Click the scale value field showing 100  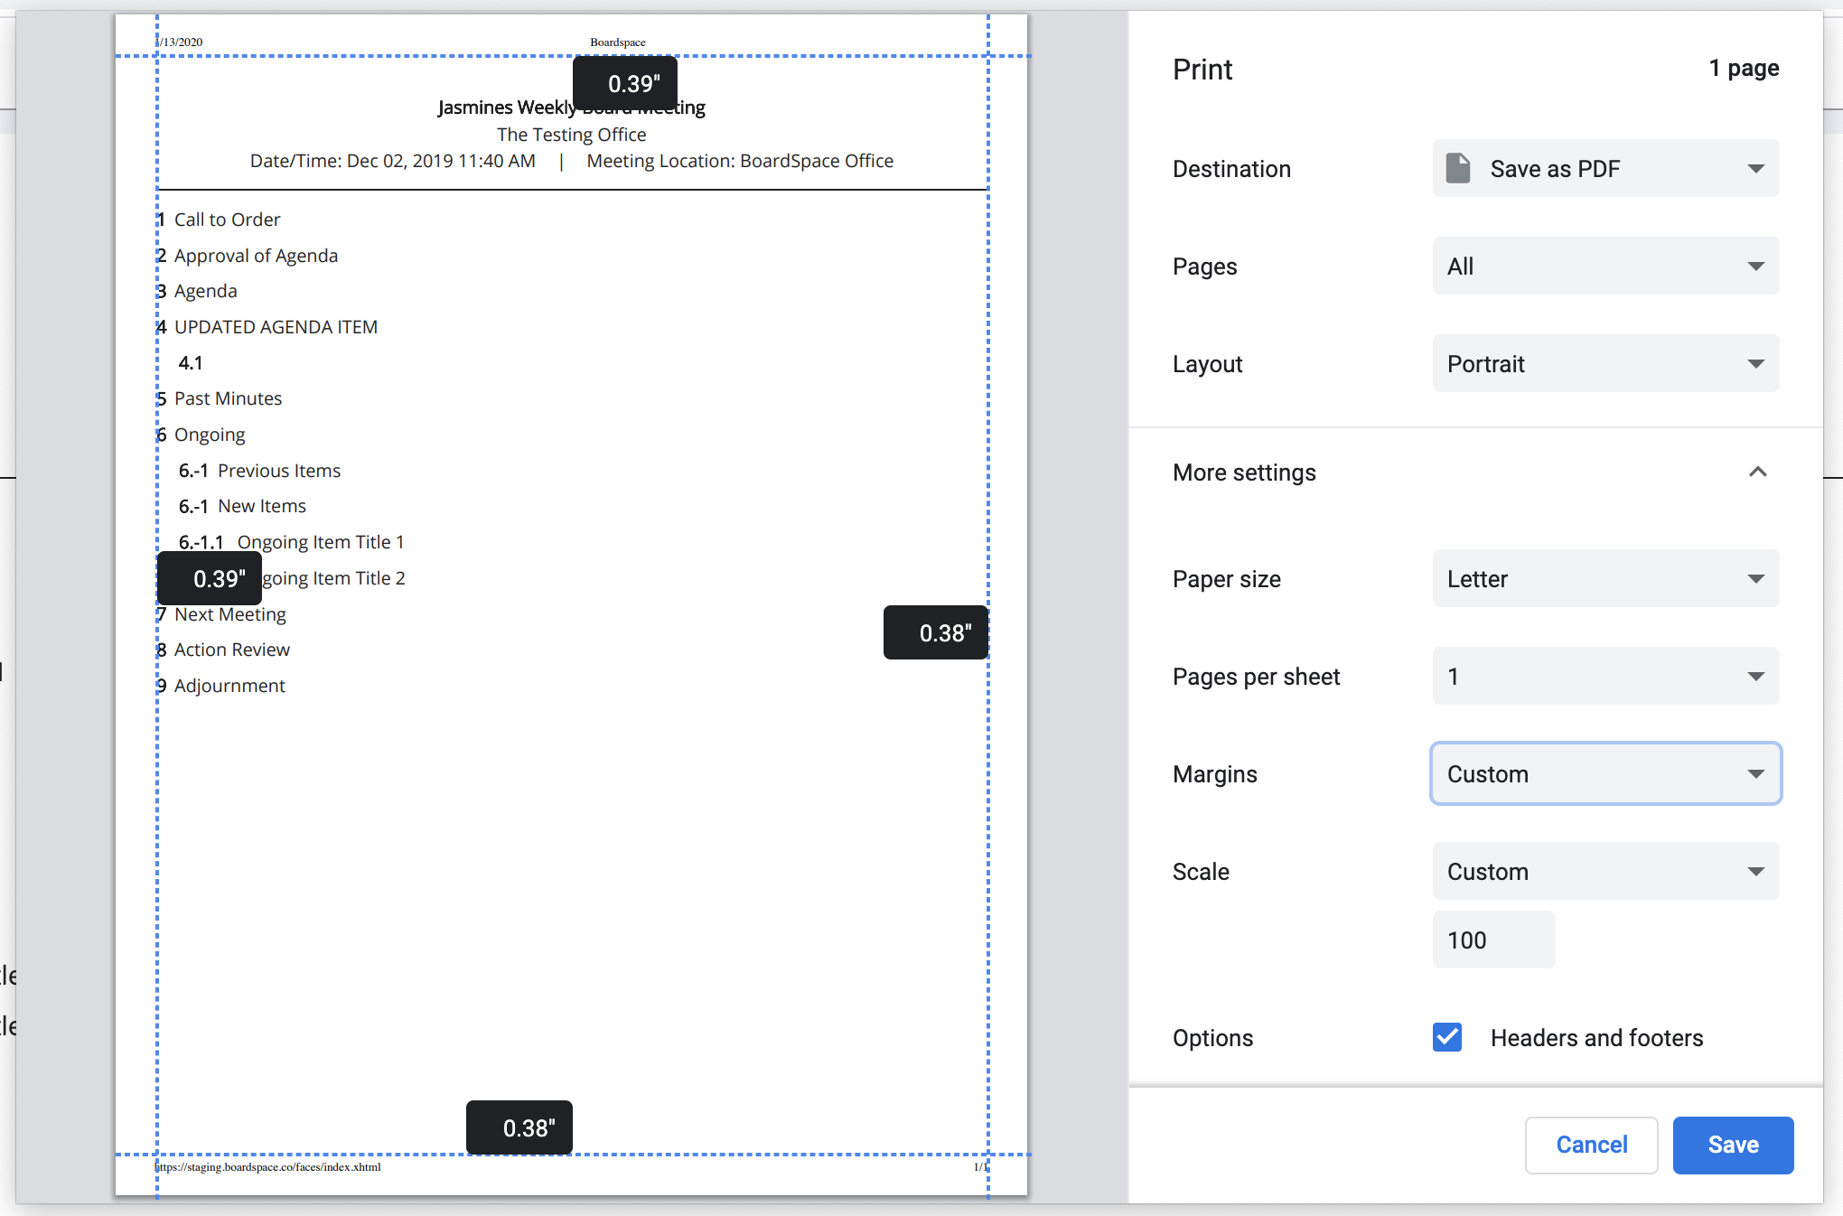(1493, 940)
